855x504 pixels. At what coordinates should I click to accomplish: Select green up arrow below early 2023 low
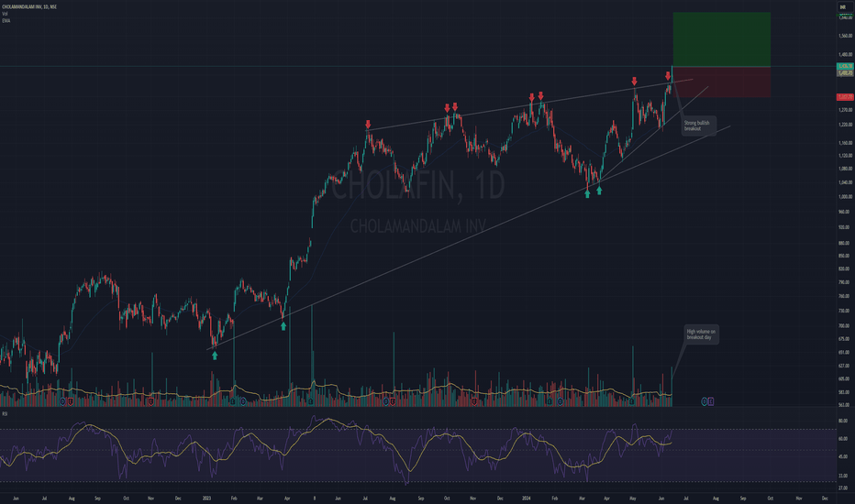215,356
